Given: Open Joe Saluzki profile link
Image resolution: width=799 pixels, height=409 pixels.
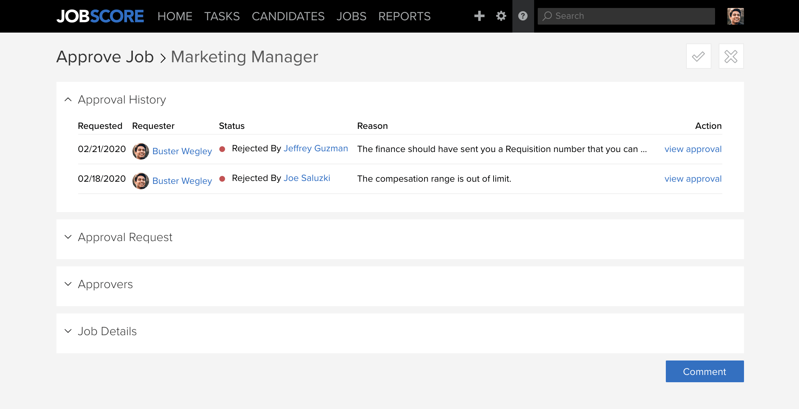Looking at the screenshot, I should point(307,178).
